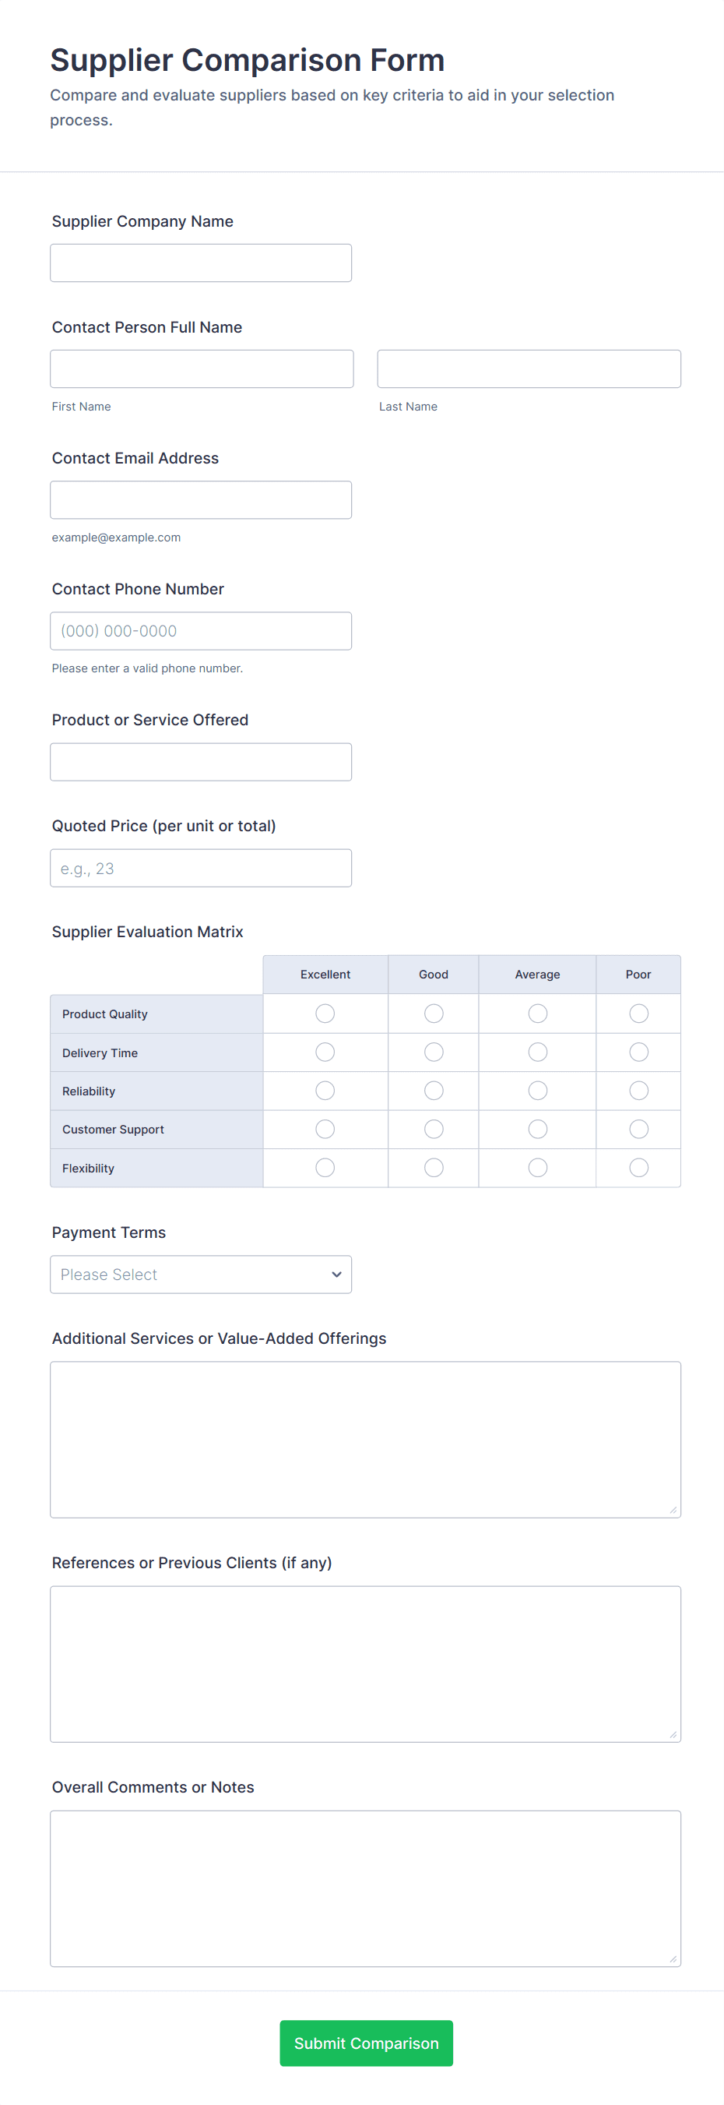Click the Contact Phone Number field
This screenshot has width=724, height=2105.
coord(201,631)
